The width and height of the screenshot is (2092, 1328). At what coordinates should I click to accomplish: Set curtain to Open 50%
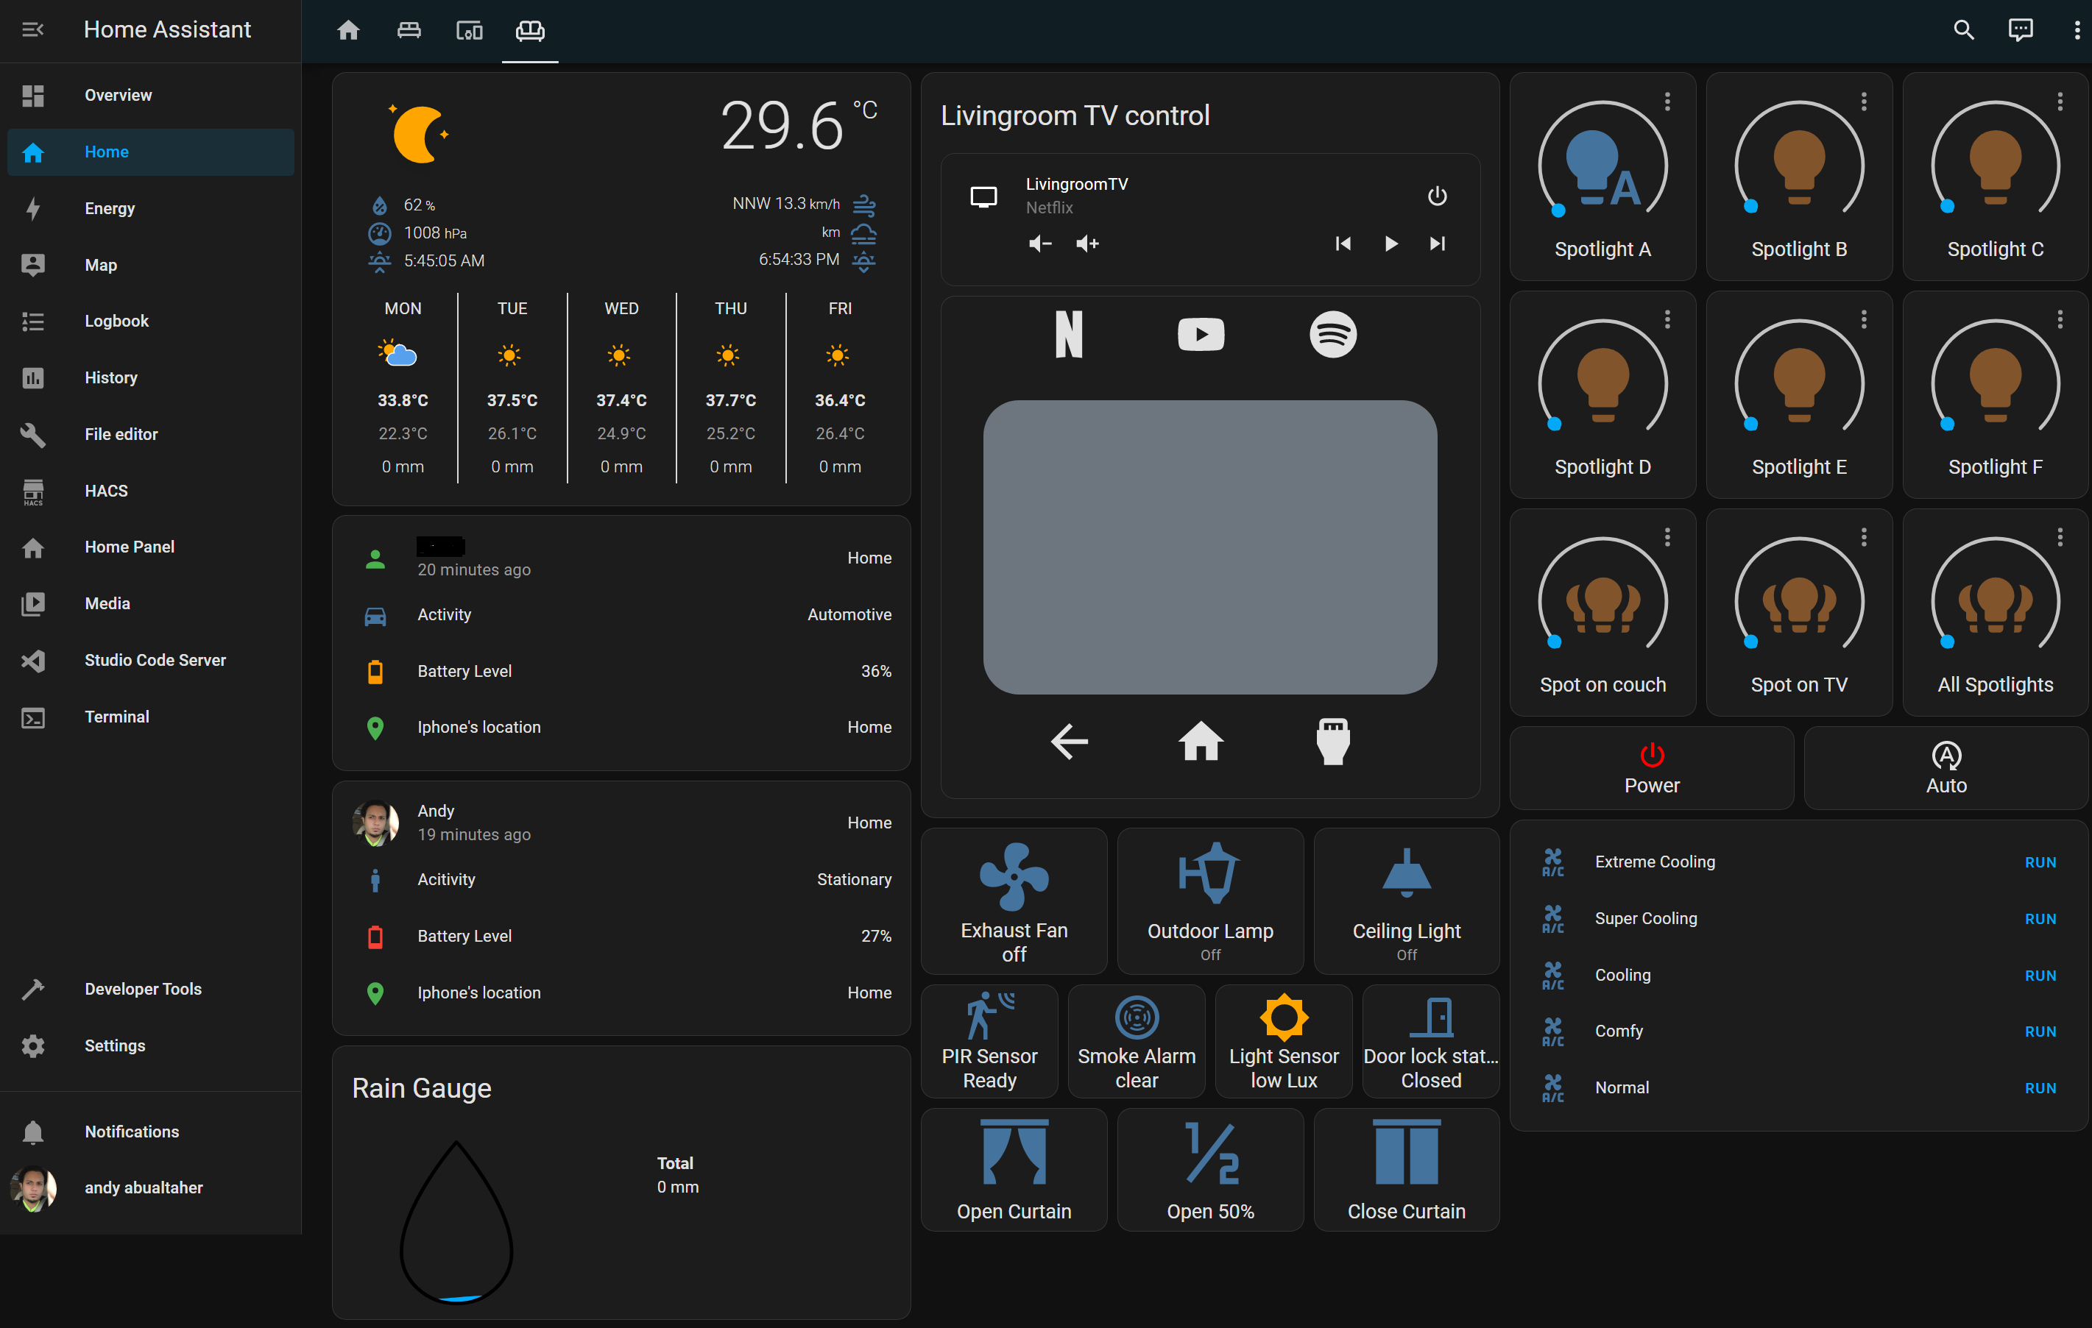click(x=1209, y=1170)
